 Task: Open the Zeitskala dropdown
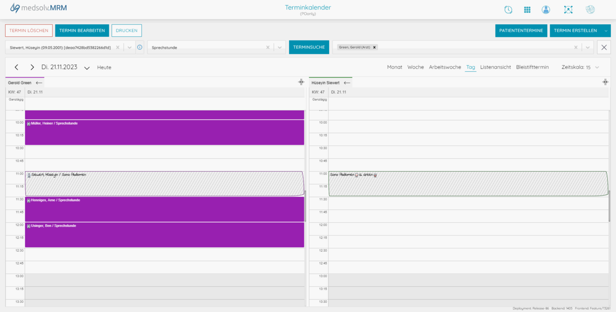598,67
